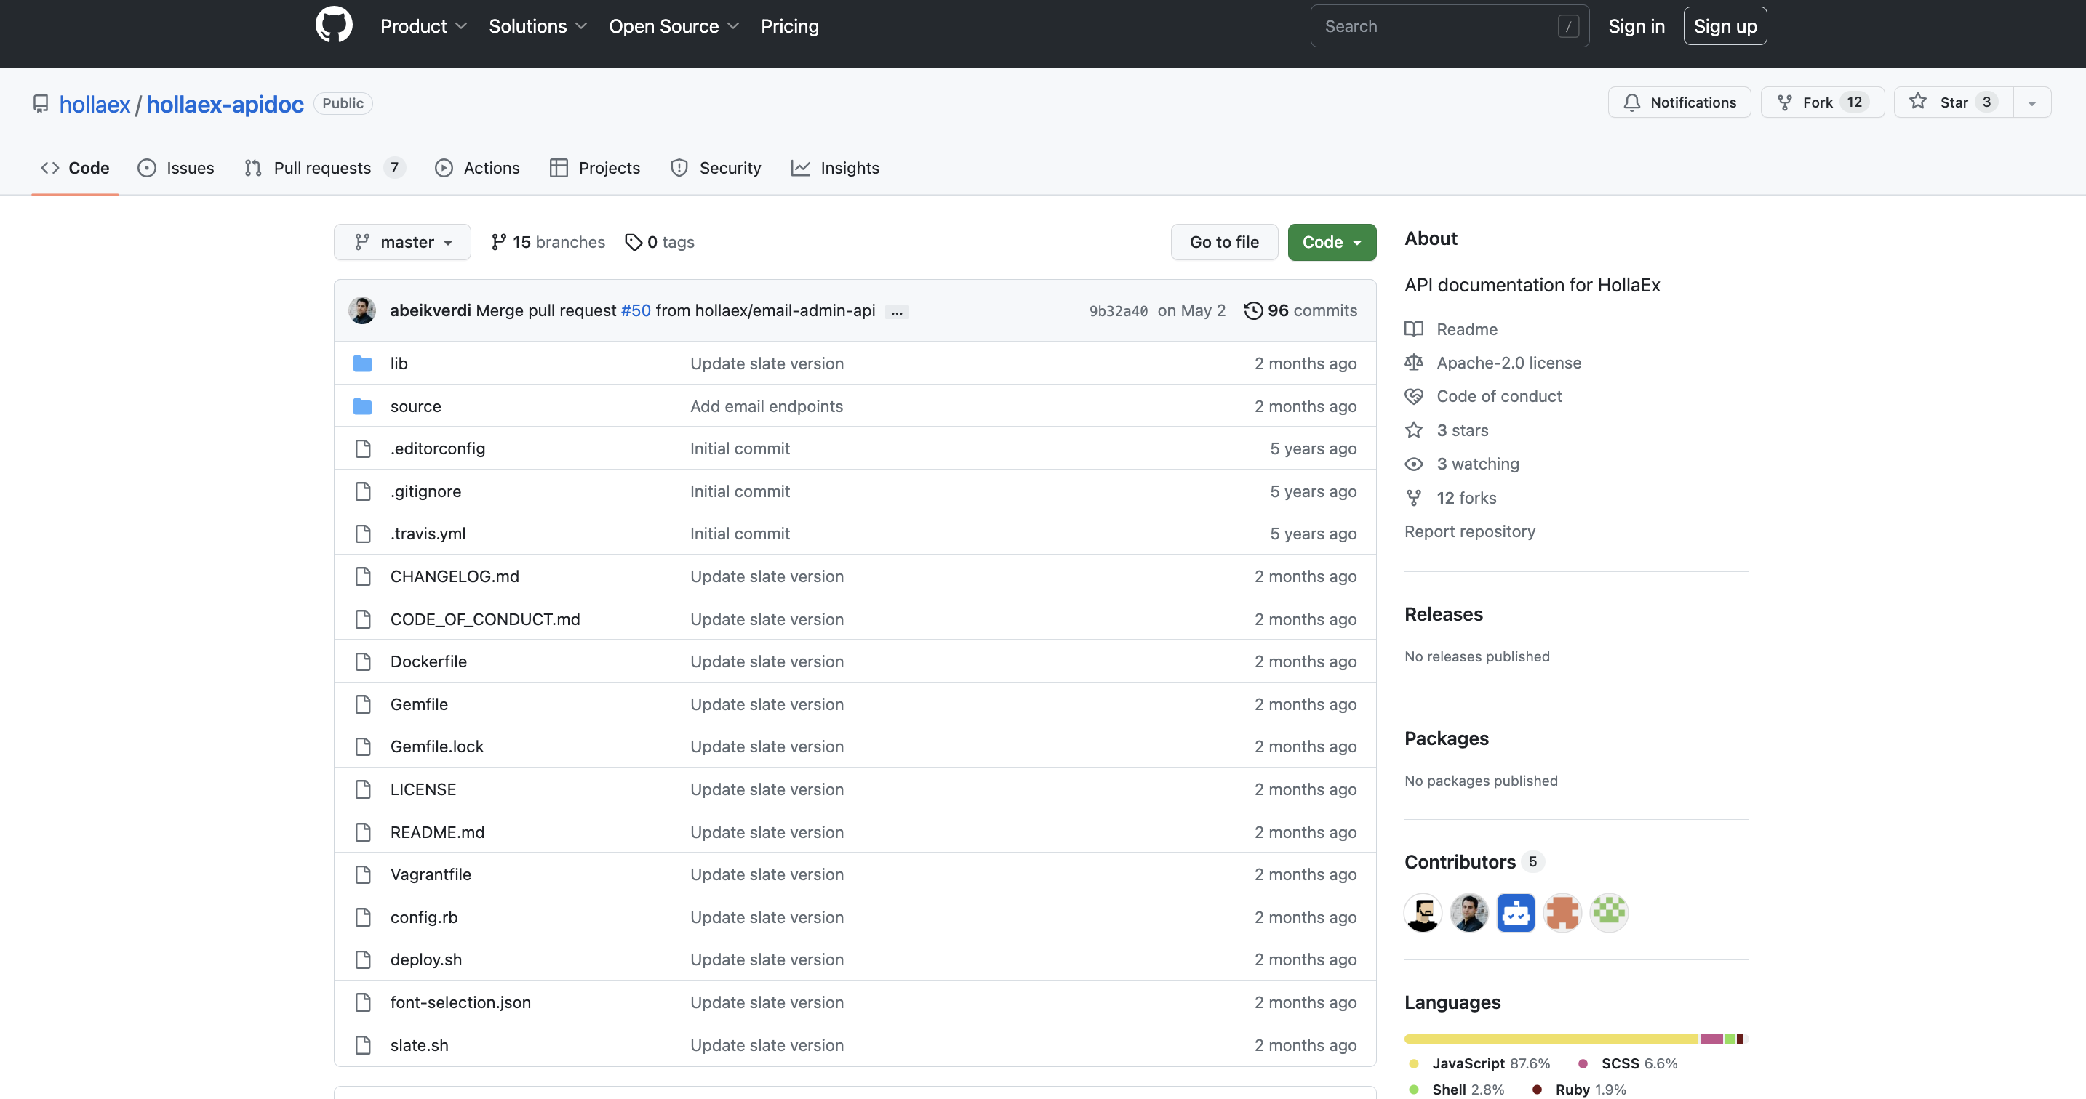Expand the green Code dropdown
The height and width of the screenshot is (1099, 2086).
(1331, 242)
